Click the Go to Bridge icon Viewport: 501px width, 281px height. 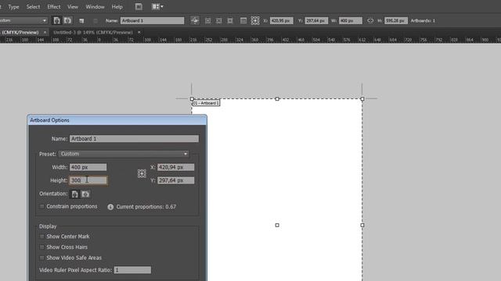[x=139, y=7]
